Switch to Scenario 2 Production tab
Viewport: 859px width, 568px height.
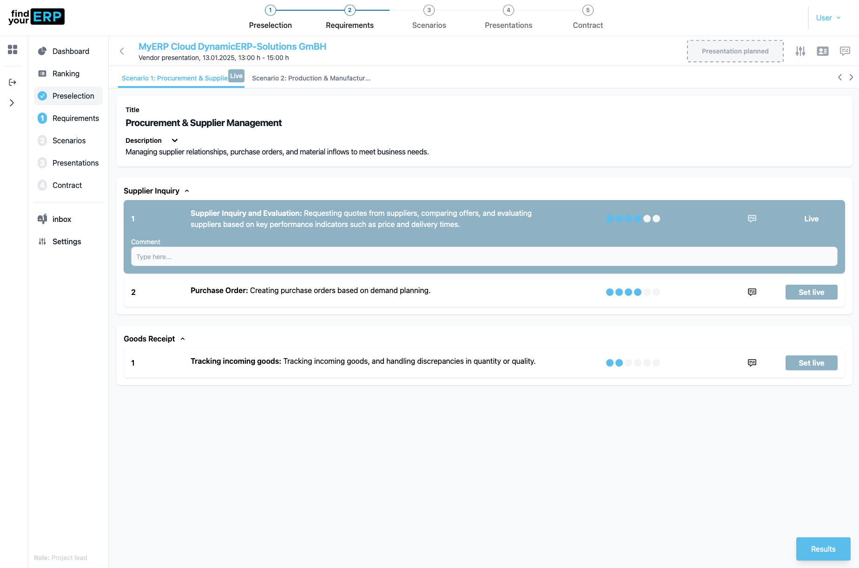[311, 78]
